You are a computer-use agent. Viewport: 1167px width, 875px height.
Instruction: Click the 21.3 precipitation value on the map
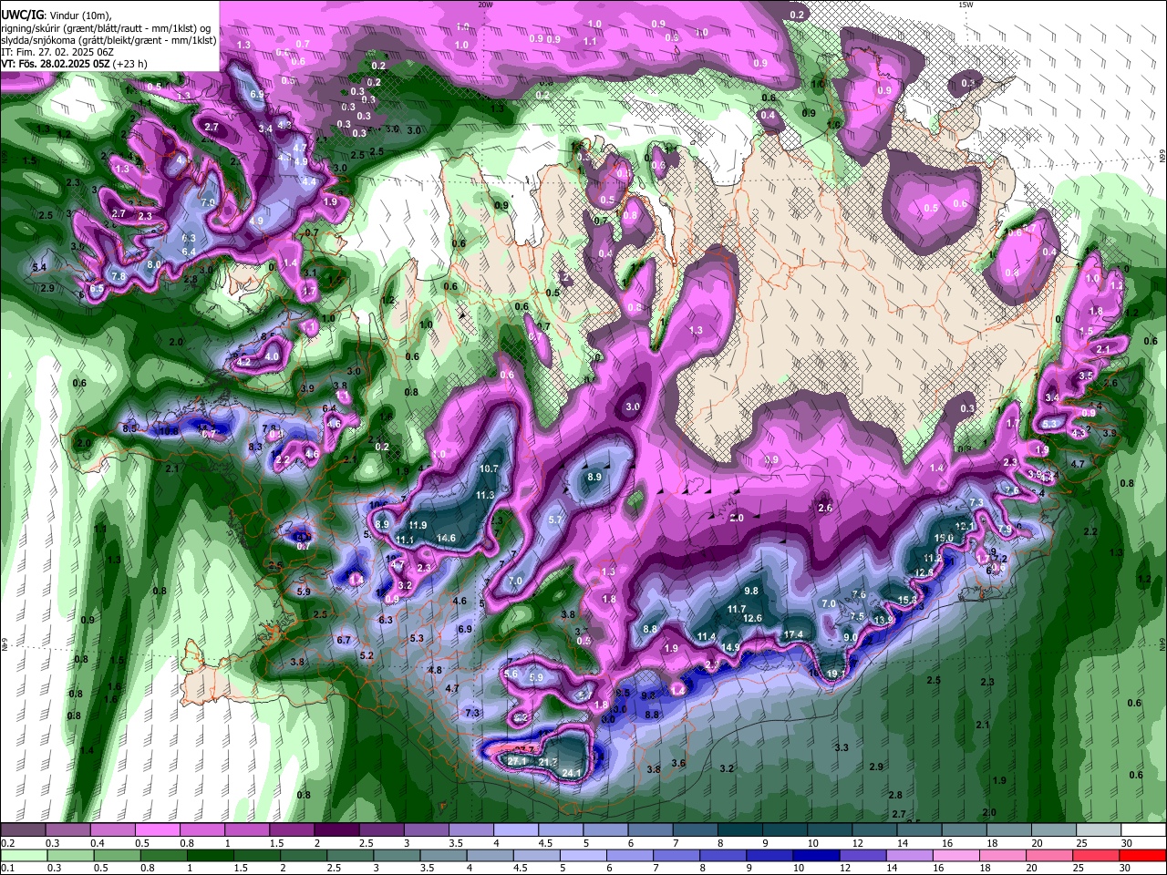(548, 762)
